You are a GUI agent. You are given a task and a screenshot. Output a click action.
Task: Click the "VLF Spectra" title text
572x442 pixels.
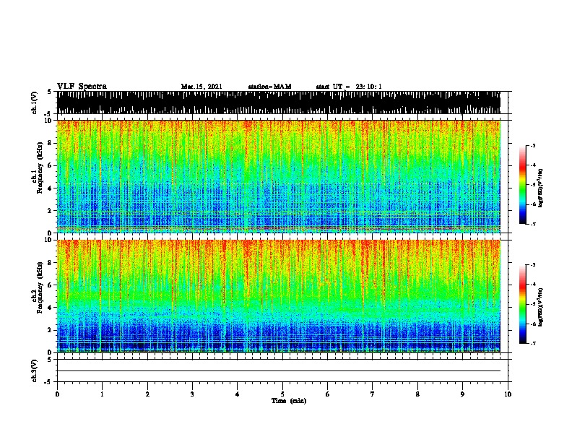82,87
